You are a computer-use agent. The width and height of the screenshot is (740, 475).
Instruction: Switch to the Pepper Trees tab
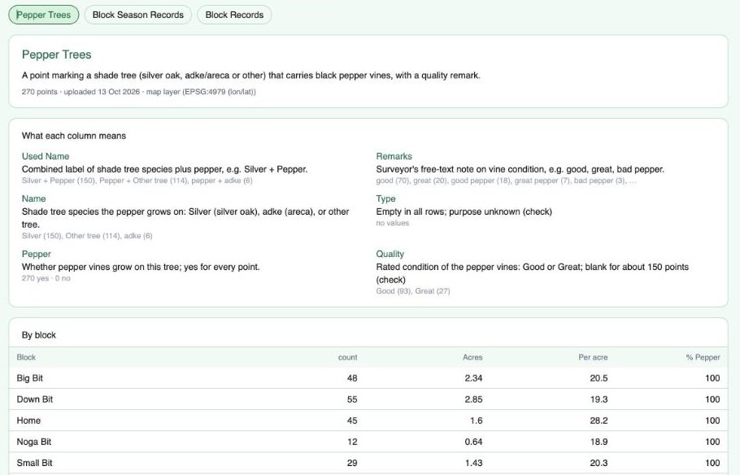coord(43,15)
